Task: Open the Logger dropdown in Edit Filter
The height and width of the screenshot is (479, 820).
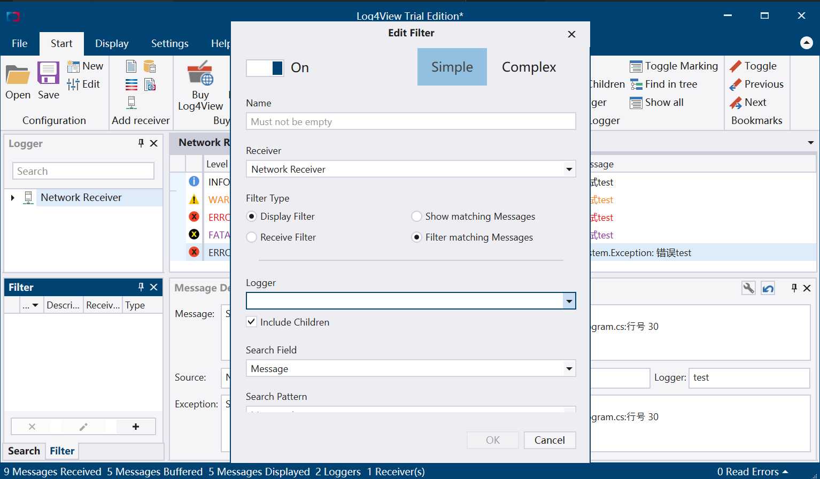Action: pos(569,301)
